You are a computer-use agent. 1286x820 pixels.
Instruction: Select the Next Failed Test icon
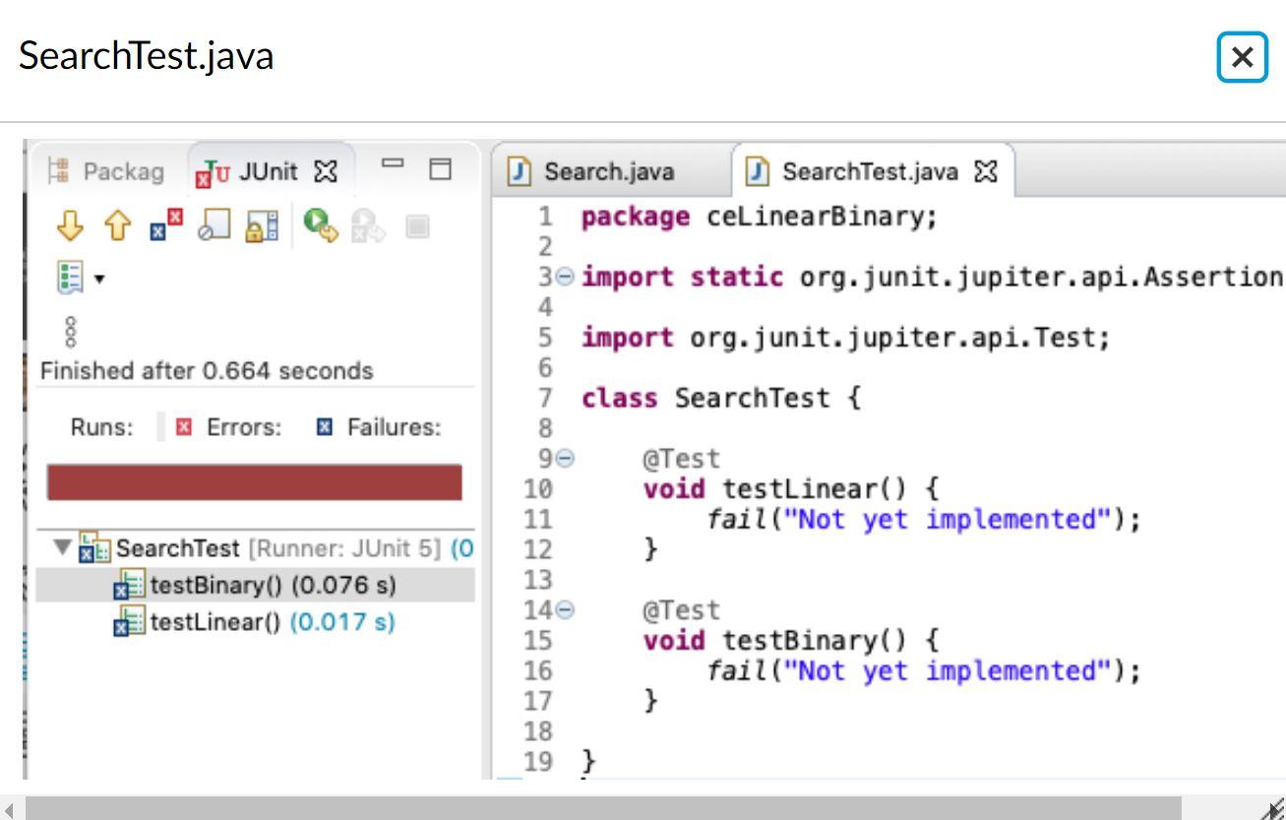[x=71, y=226]
